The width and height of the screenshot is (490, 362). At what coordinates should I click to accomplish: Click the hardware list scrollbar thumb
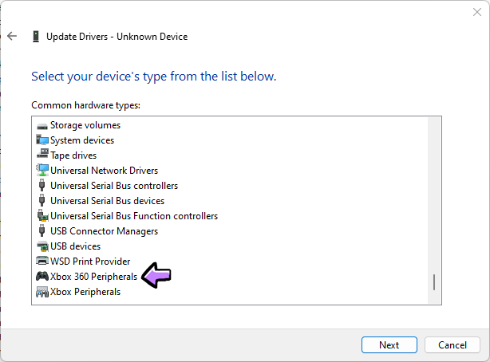434,282
